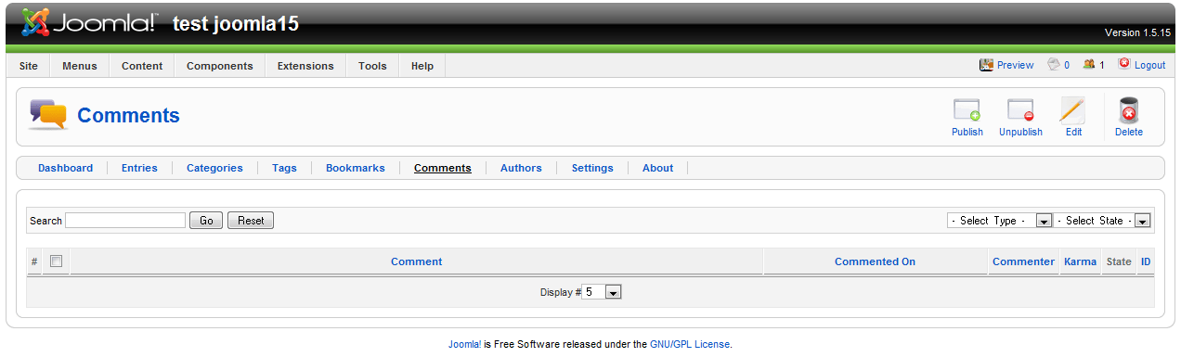Screen dimensions: 1181x357
Task: Switch to the Authors tab
Action: pyautogui.click(x=521, y=168)
